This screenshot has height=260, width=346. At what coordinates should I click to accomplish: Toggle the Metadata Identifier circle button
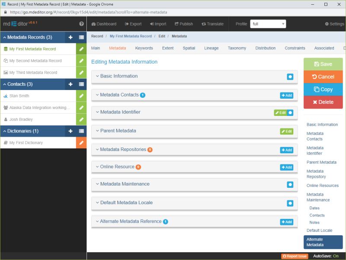pyautogui.click(x=290, y=112)
